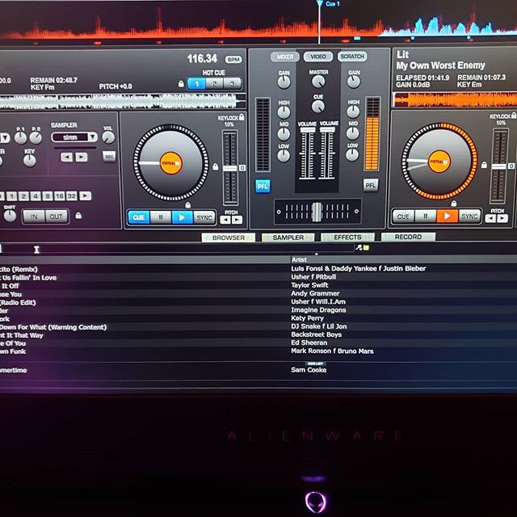Enable left channel PFL headphone cue
This screenshot has width=517, height=517.
[263, 187]
